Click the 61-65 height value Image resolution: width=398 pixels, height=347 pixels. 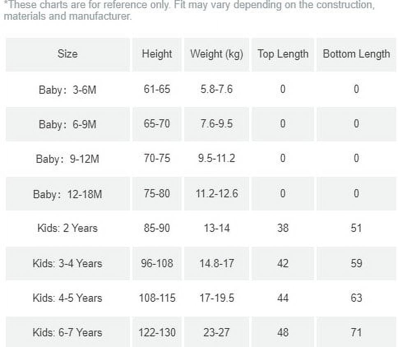coord(157,89)
